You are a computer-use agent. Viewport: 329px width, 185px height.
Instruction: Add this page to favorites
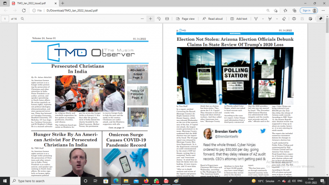(x=276, y=10)
